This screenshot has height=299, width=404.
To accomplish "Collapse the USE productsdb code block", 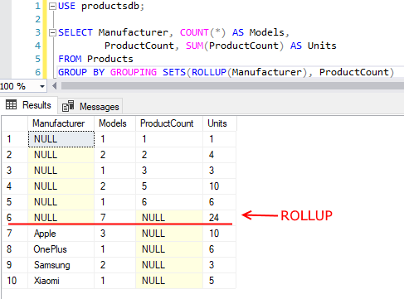I will coord(52,7).
